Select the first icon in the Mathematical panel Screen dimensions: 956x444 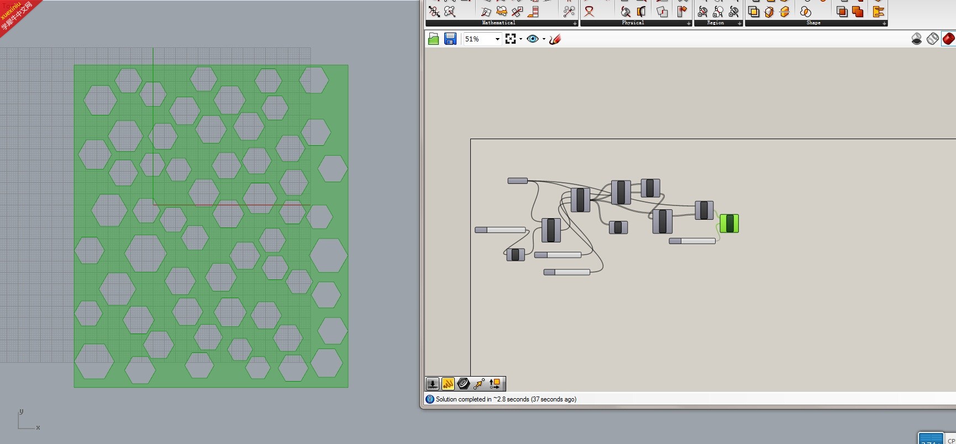[434, 12]
